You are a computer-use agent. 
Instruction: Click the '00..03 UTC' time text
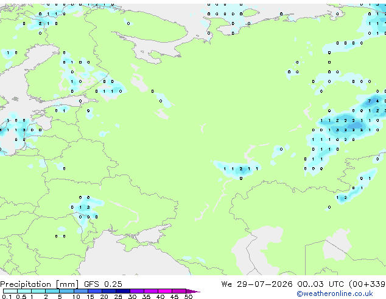click(320, 284)
